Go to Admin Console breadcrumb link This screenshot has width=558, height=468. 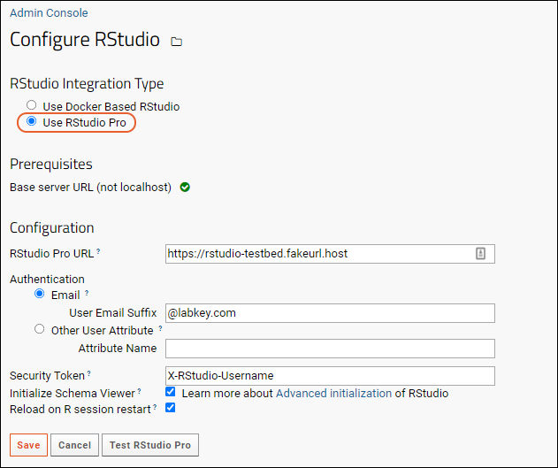pyautogui.click(x=49, y=12)
